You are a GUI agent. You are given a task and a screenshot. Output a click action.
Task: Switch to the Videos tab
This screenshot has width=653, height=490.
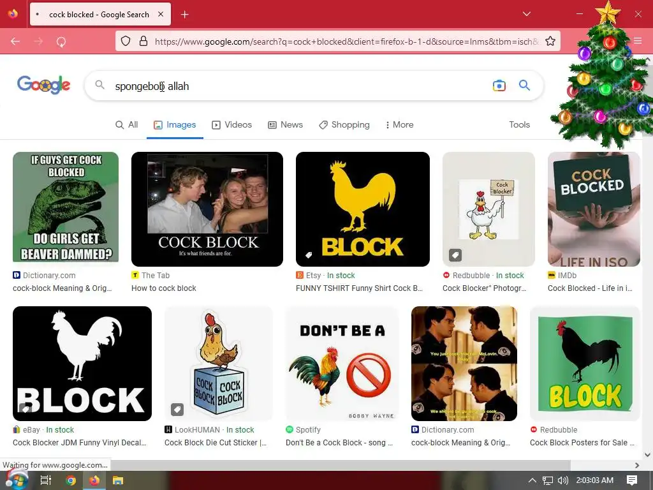click(x=232, y=124)
